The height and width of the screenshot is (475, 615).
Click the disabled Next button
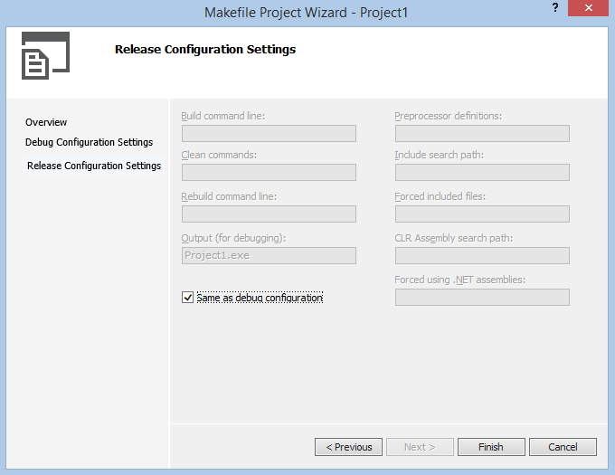pos(420,447)
